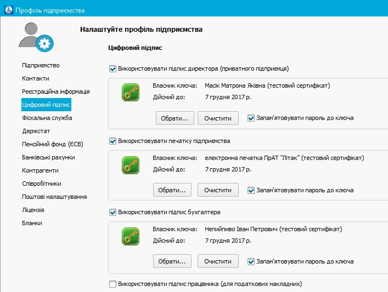Open 'Поштові налаштування' section
This screenshot has width=388, height=292.
[x=54, y=197]
